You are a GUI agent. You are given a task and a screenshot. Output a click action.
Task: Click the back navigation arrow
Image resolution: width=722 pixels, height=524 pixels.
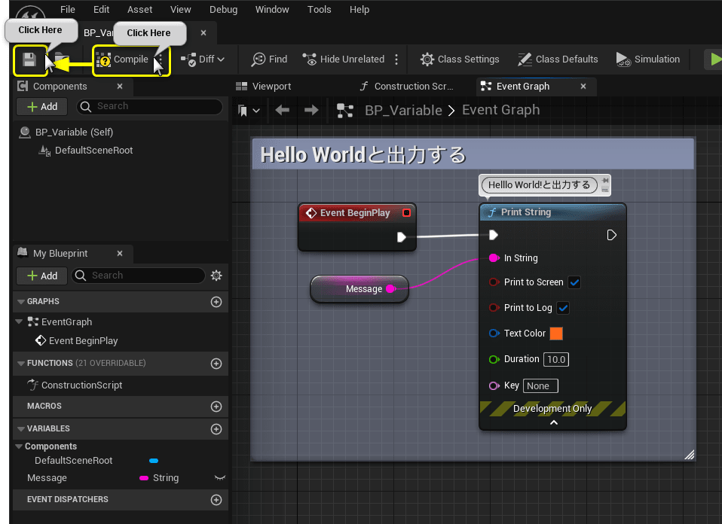[283, 110]
